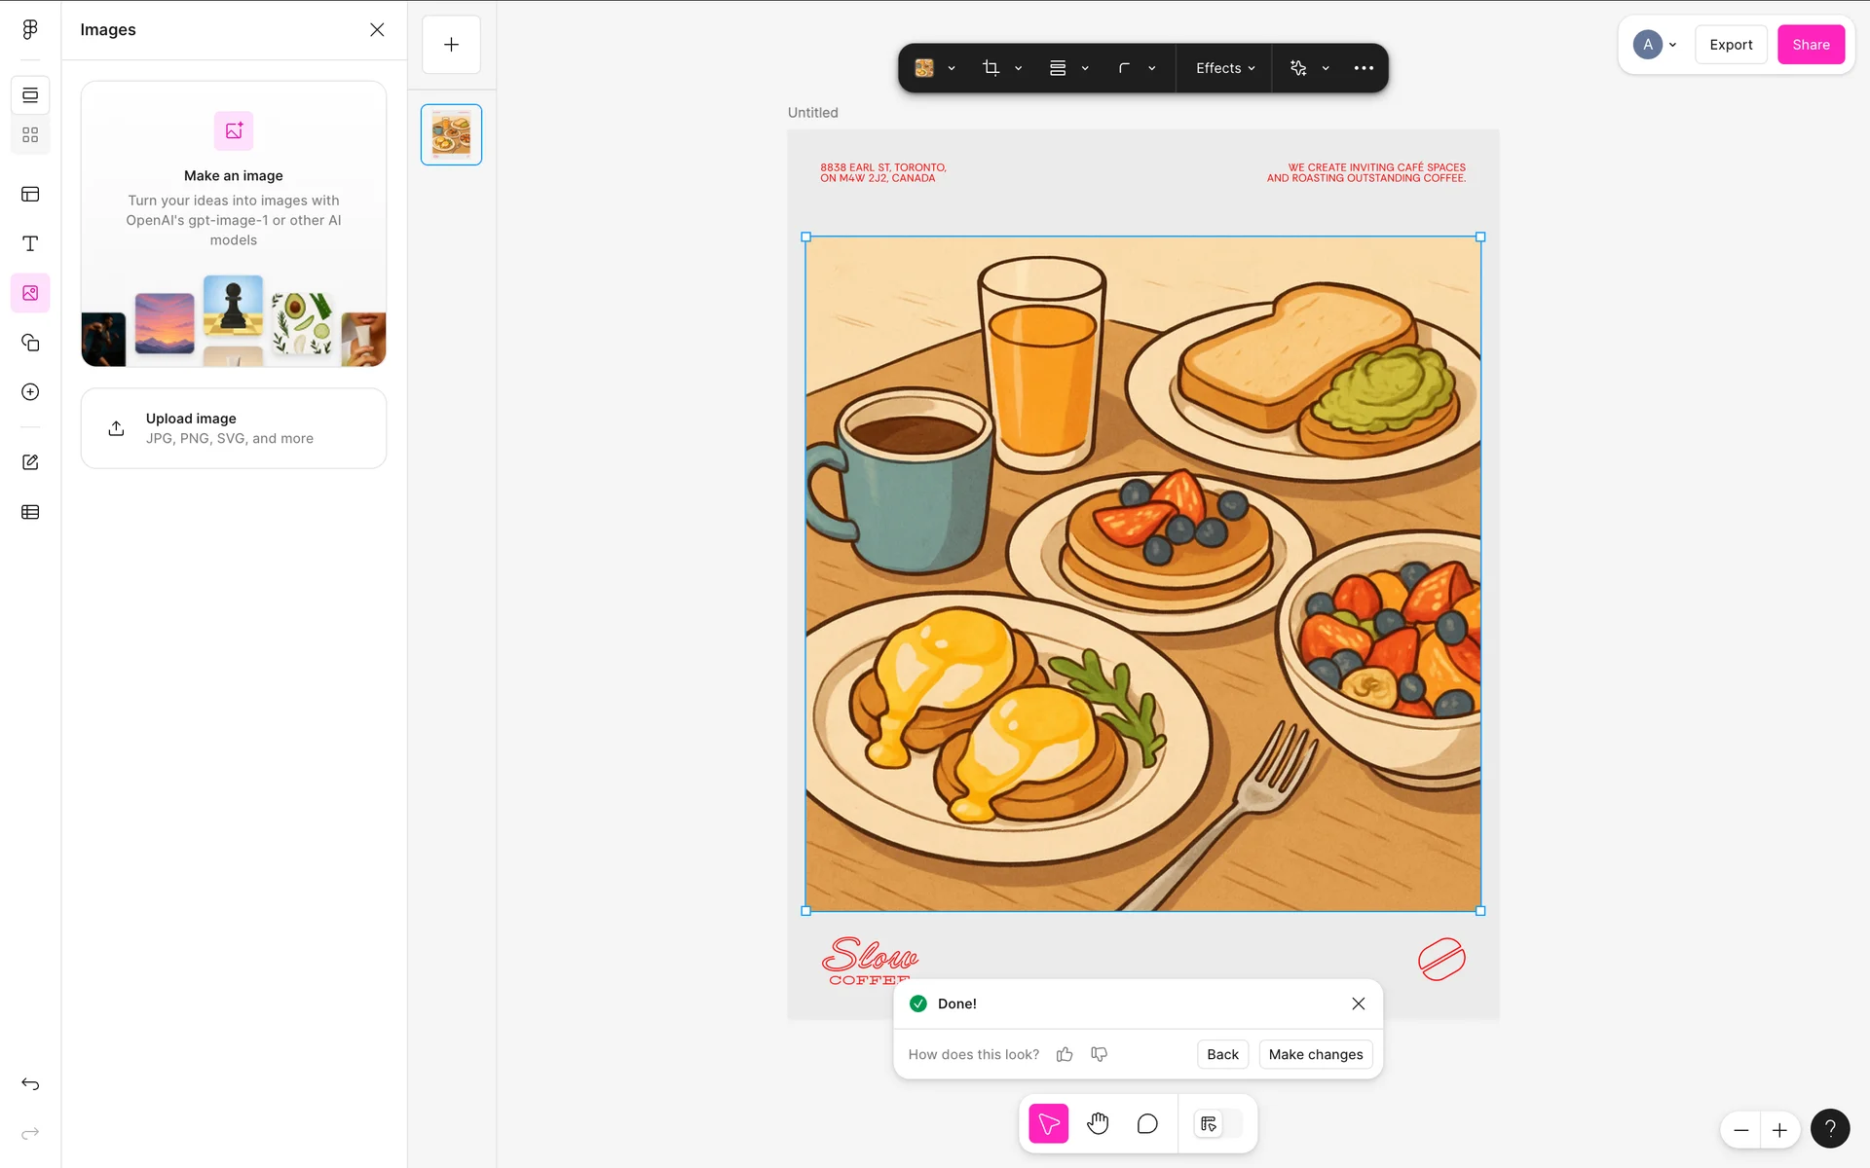Open the account avatar dropdown
The width and height of the screenshot is (1870, 1168).
tap(1655, 45)
